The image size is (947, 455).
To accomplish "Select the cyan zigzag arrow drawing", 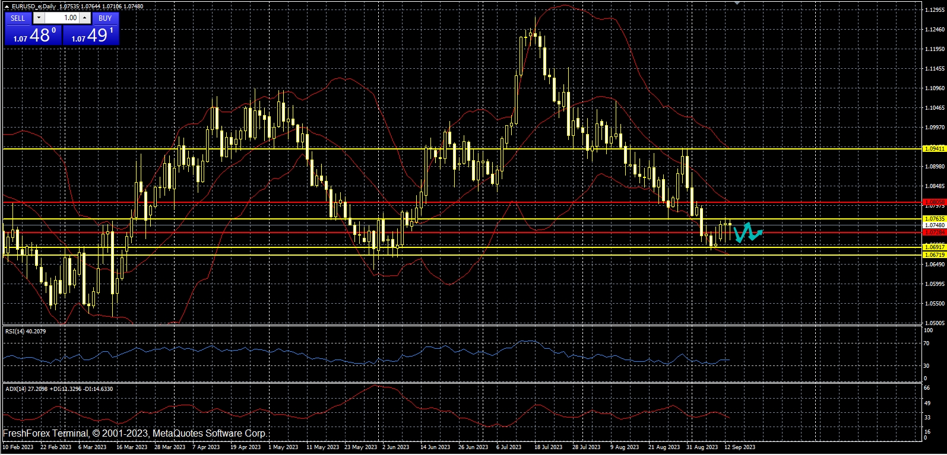I will coord(747,233).
